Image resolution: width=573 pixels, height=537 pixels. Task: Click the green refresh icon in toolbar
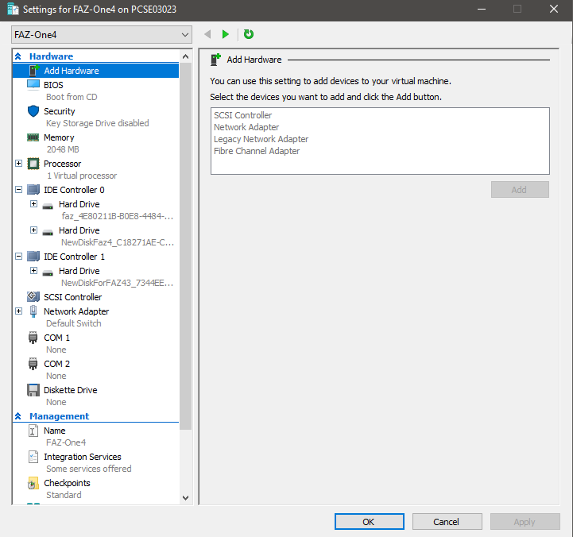click(x=249, y=34)
